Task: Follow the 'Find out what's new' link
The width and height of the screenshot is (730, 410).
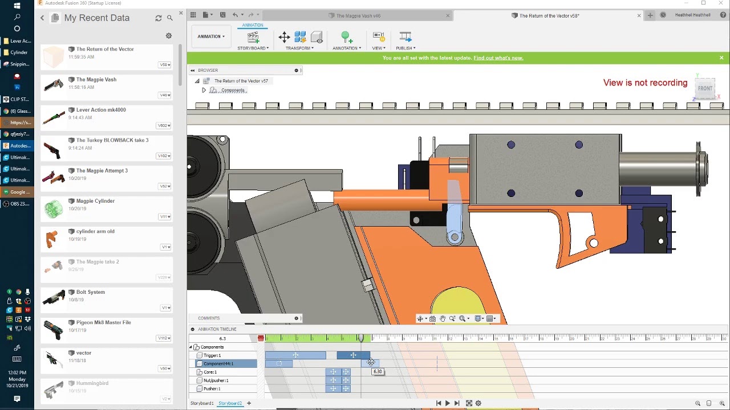Action: (498, 58)
